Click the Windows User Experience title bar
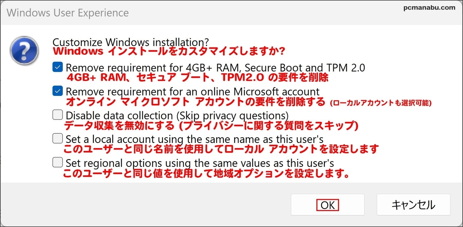Screen dimensions: 463x227 click(x=231, y=12)
